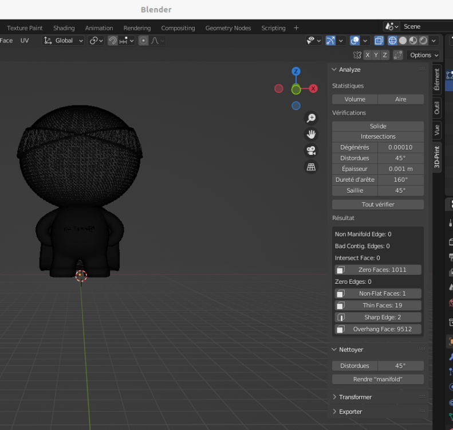The width and height of the screenshot is (453, 430).
Task: Open the Options dropdown
Action: [x=424, y=55]
